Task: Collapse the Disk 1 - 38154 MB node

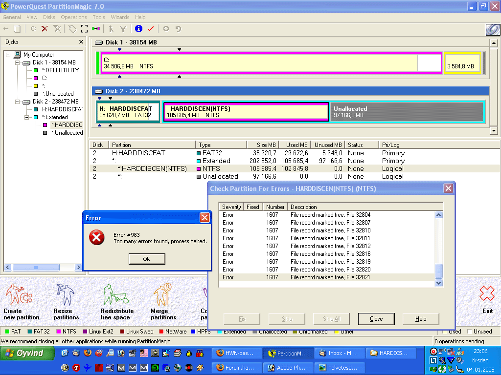Action: (x=18, y=62)
